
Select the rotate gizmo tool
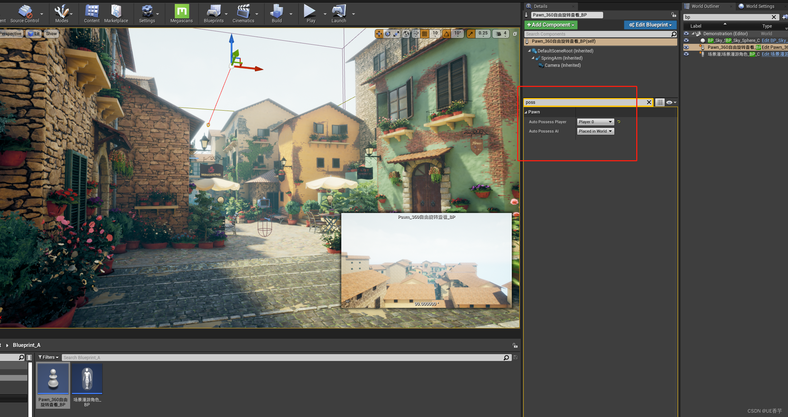click(x=388, y=34)
